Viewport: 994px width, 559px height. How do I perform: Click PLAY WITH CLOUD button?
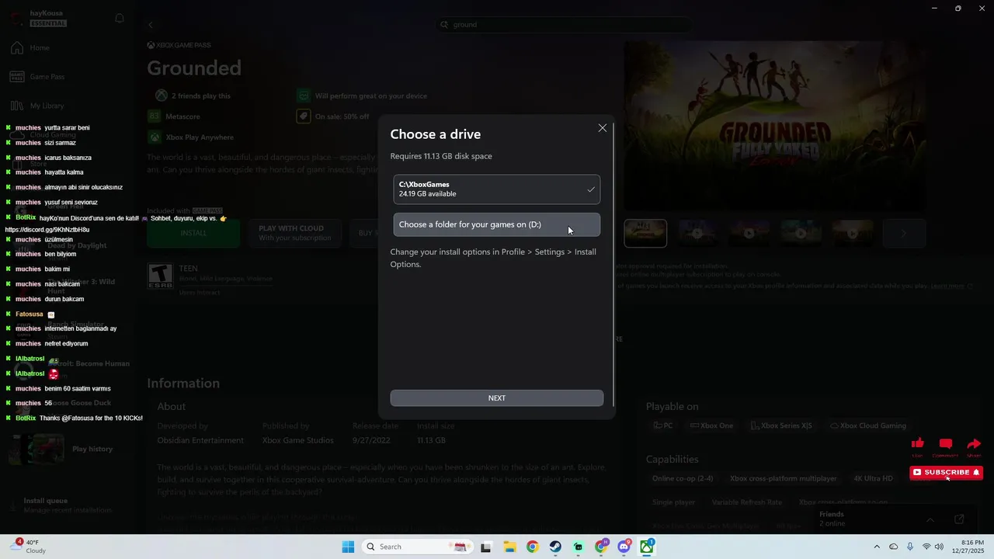pos(294,233)
